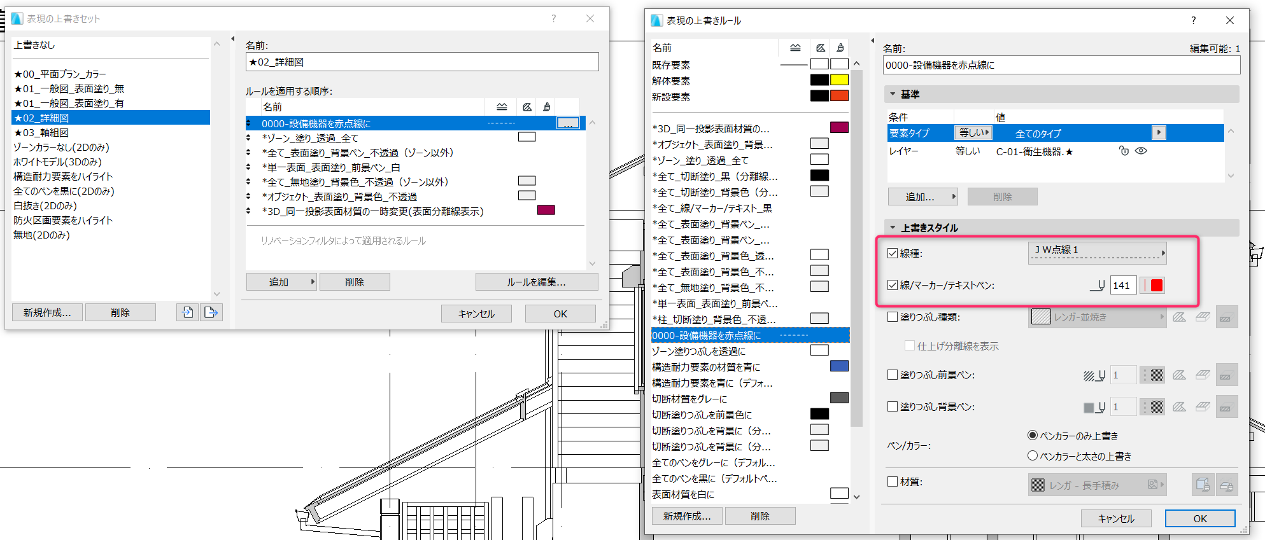Viewport: 1265px width, 540px height.
Task: Click the help question mark in rules dialog
Action: tap(1194, 20)
